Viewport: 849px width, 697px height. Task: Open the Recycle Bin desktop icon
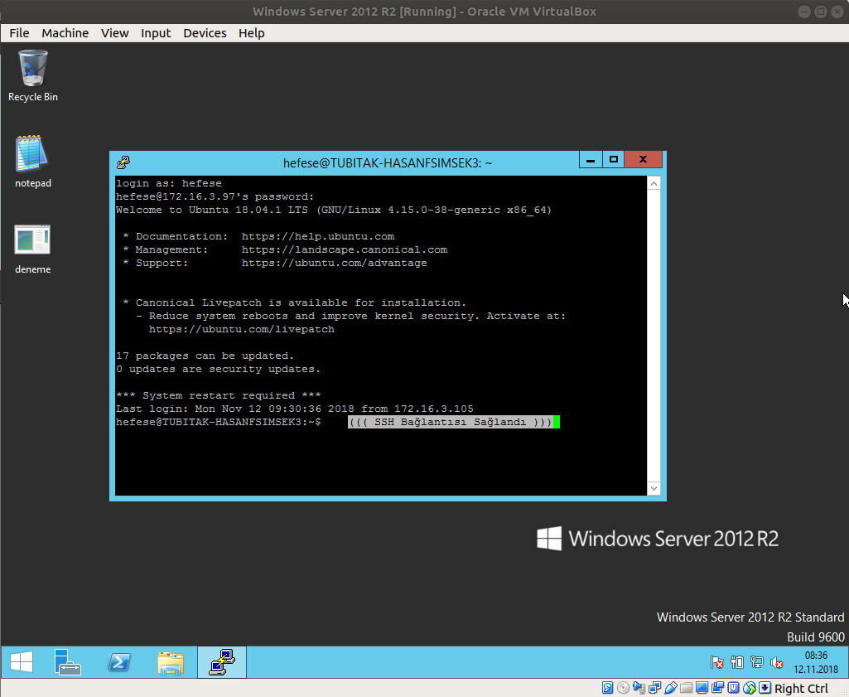[x=32, y=75]
